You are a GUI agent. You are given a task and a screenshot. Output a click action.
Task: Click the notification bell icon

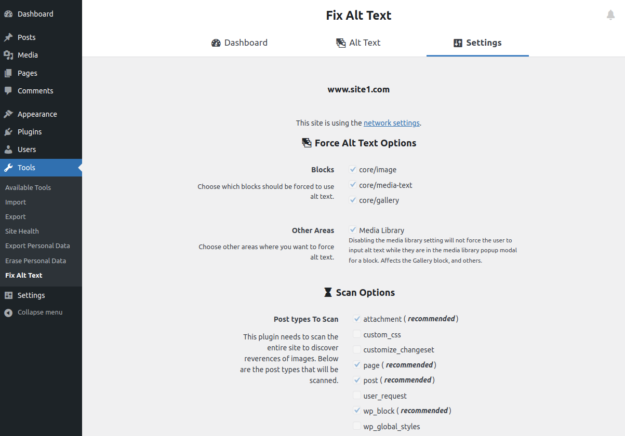[611, 15]
